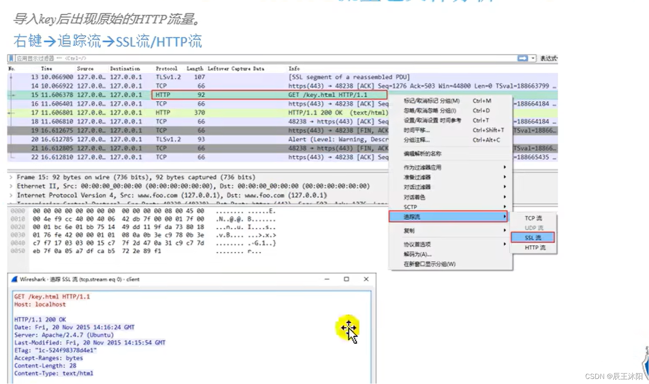
Task: Click 'GET /key.html HTTP/1.1' in stream window
Action: [52, 297]
